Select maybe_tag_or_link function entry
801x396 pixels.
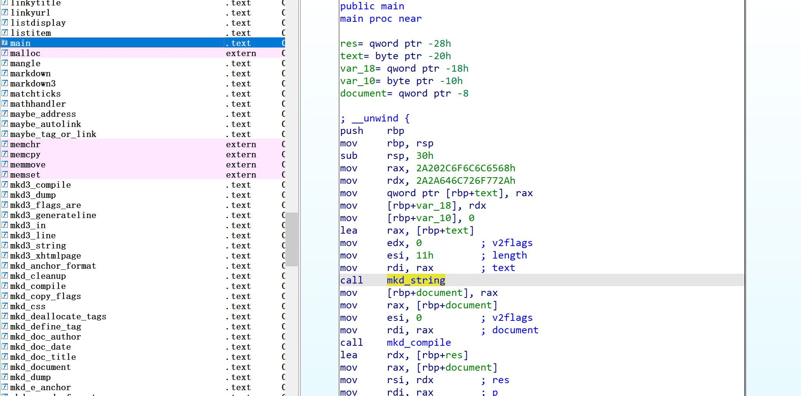coord(53,134)
